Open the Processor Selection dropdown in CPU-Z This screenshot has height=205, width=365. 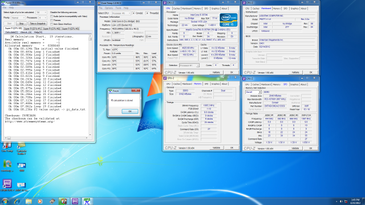pyautogui.click(x=189, y=65)
